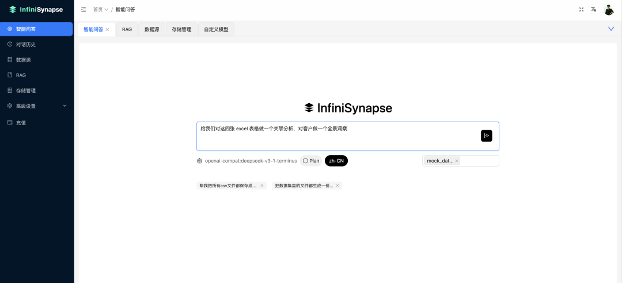This screenshot has width=622, height=283.
Task: Send the question with the arrow button
Action: coord(486,136)
